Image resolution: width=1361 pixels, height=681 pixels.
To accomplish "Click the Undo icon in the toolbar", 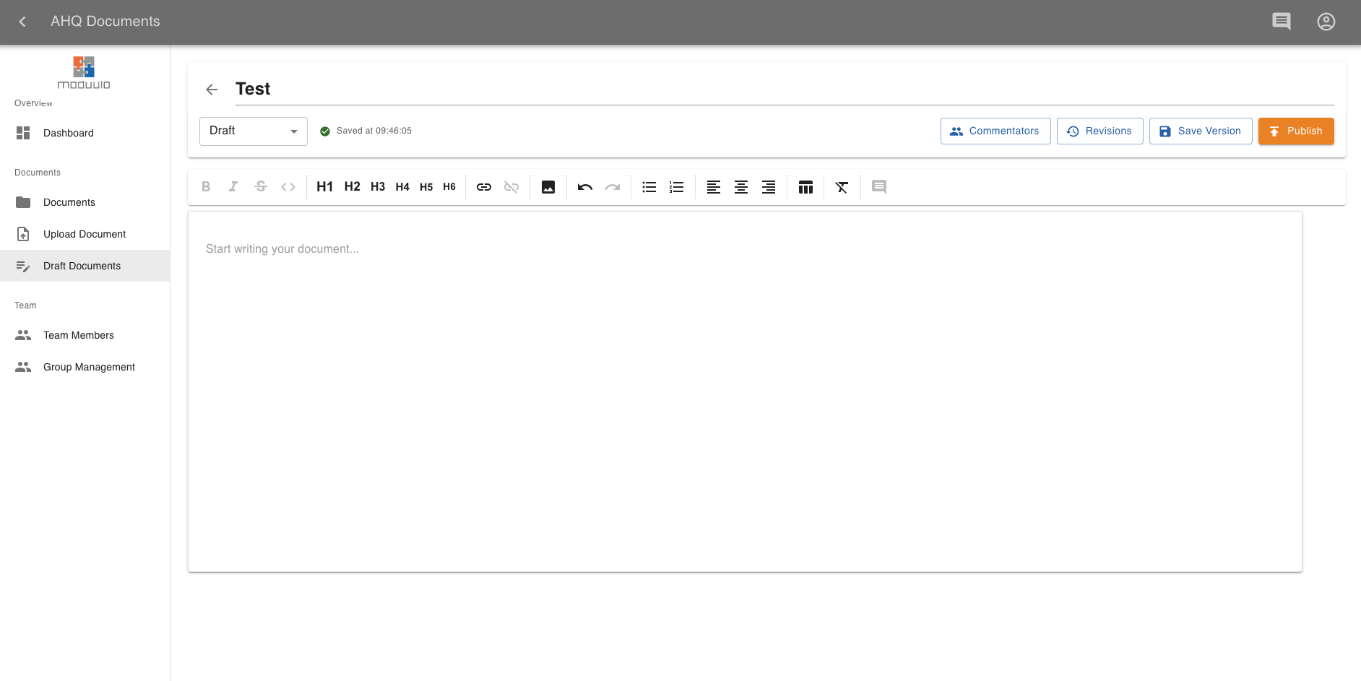I will click(584, 186).
